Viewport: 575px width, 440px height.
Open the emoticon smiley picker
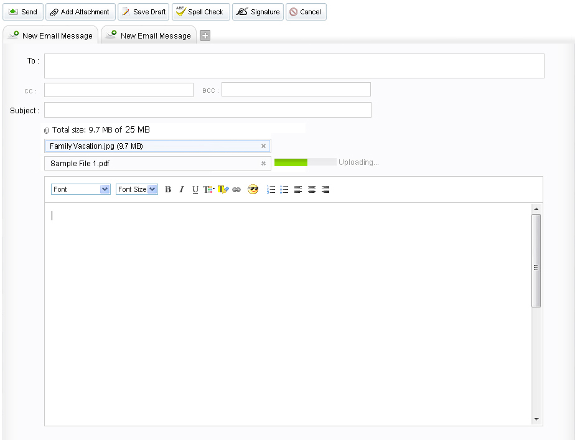coord(253,190)
